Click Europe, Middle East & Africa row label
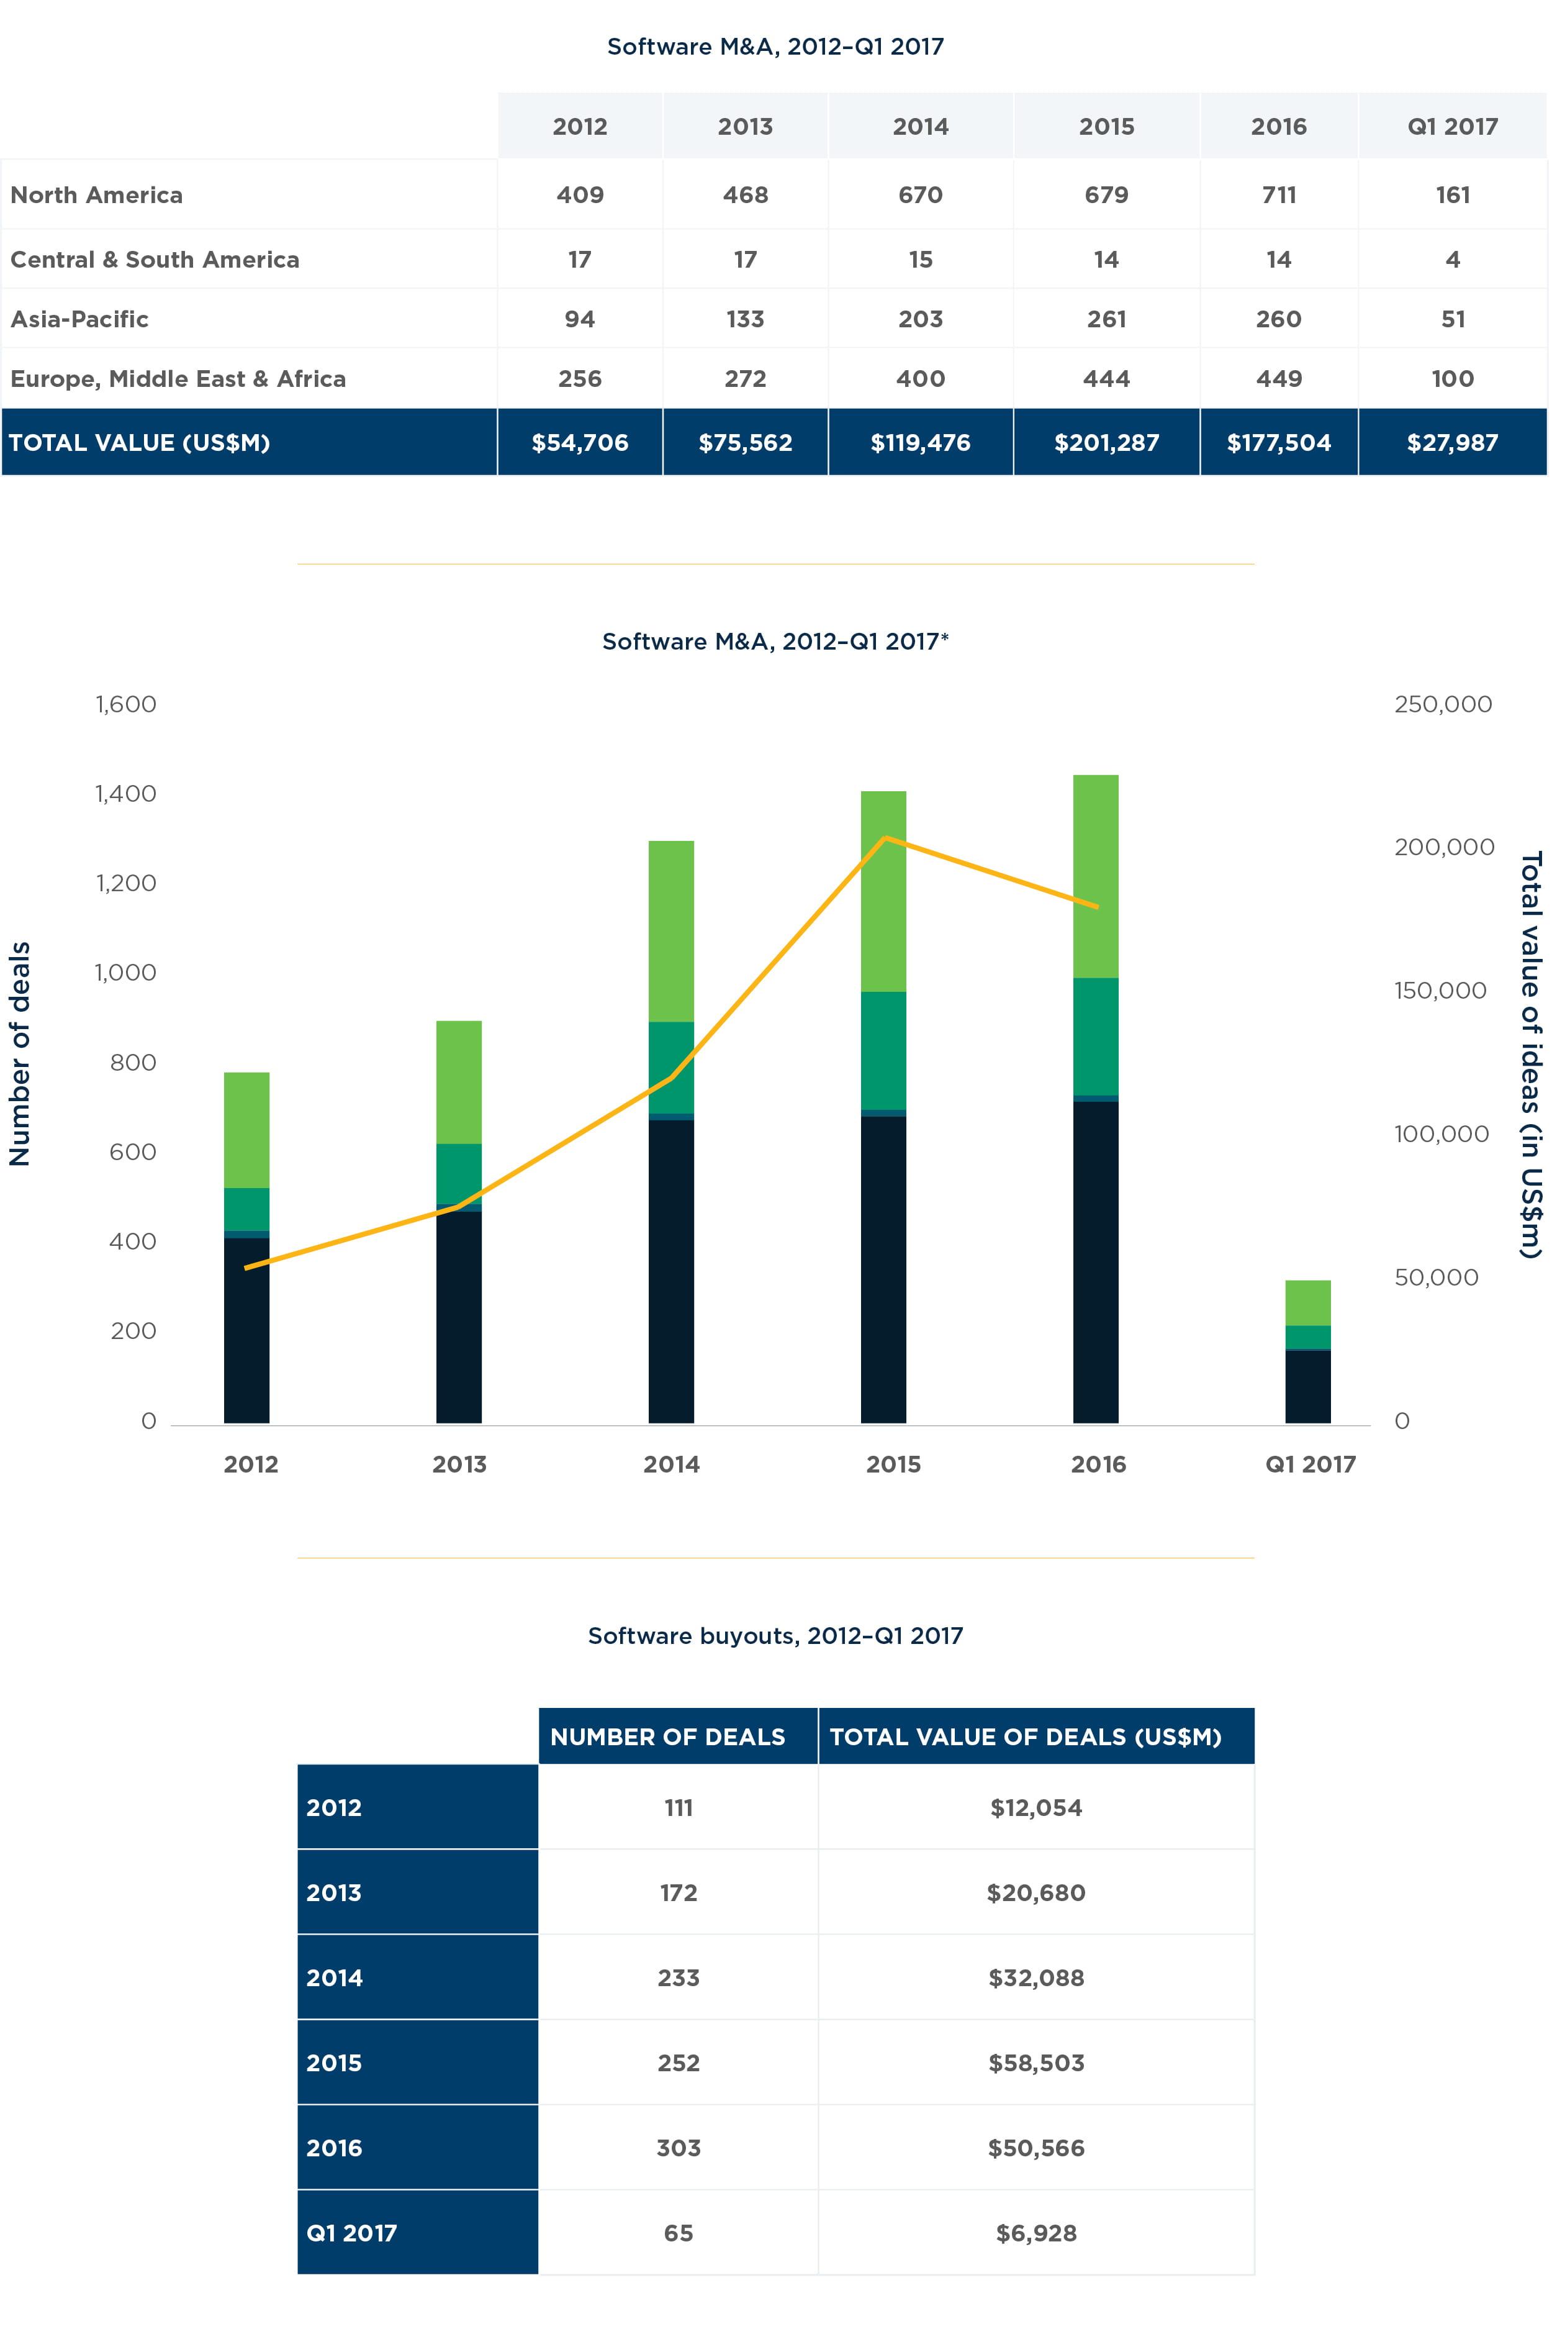 pyautogui.click(x=178, y=378)
